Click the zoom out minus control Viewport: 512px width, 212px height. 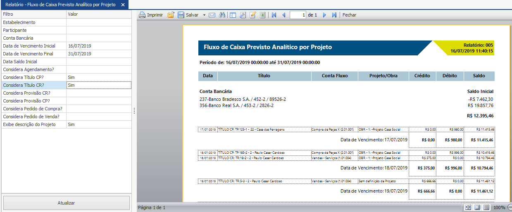510,207
